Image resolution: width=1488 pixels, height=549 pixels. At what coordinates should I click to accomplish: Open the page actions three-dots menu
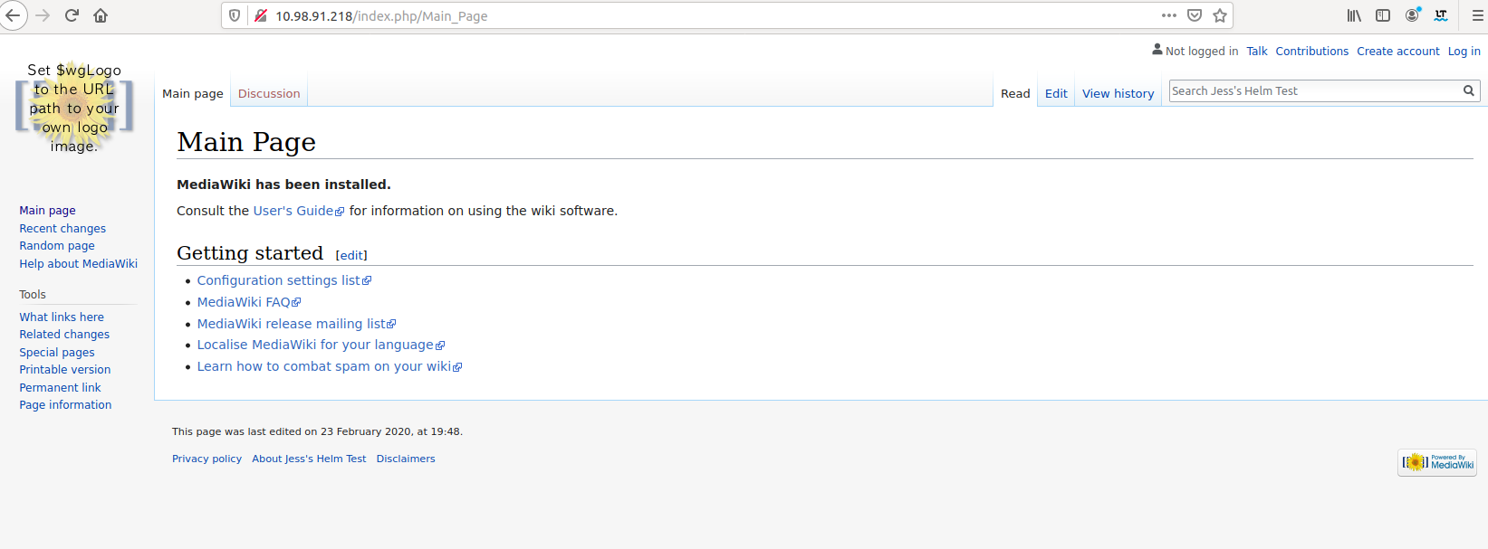click(1169, 15)
